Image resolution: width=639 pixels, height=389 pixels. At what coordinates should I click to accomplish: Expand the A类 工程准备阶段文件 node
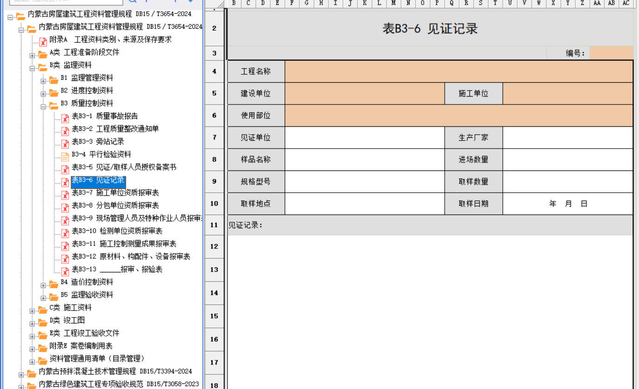pyautogui.click(x=32, y=56)
